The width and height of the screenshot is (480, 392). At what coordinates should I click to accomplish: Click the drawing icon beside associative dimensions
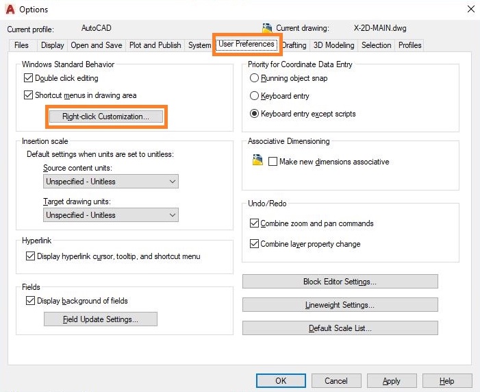[x=257, y=161]
